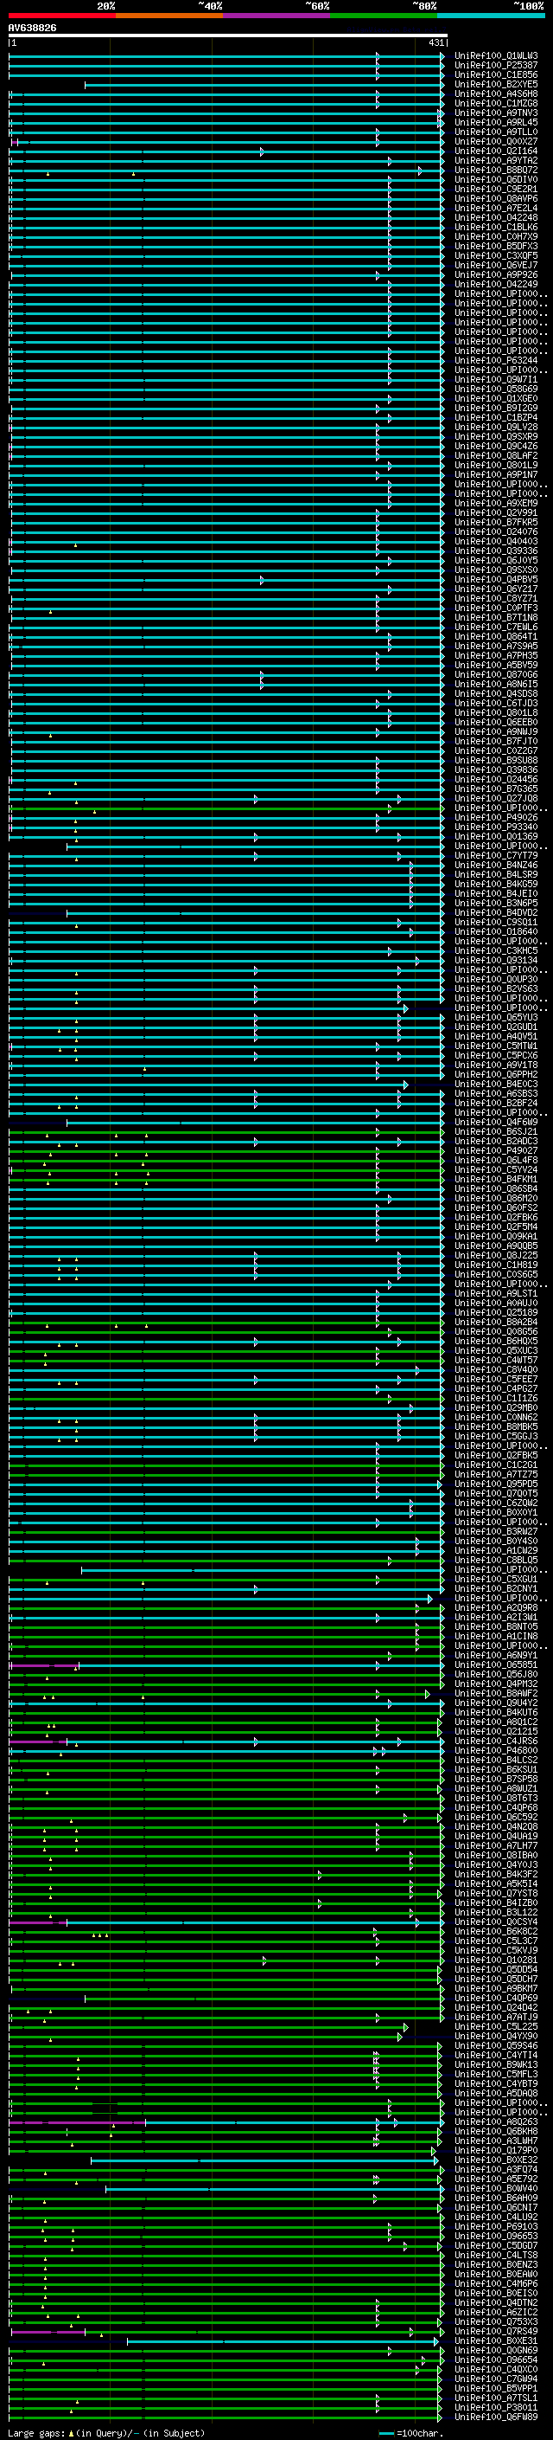Open hit UniRef100_B2XYE5
Screen dimensions: 553x2440
[496, 84]
